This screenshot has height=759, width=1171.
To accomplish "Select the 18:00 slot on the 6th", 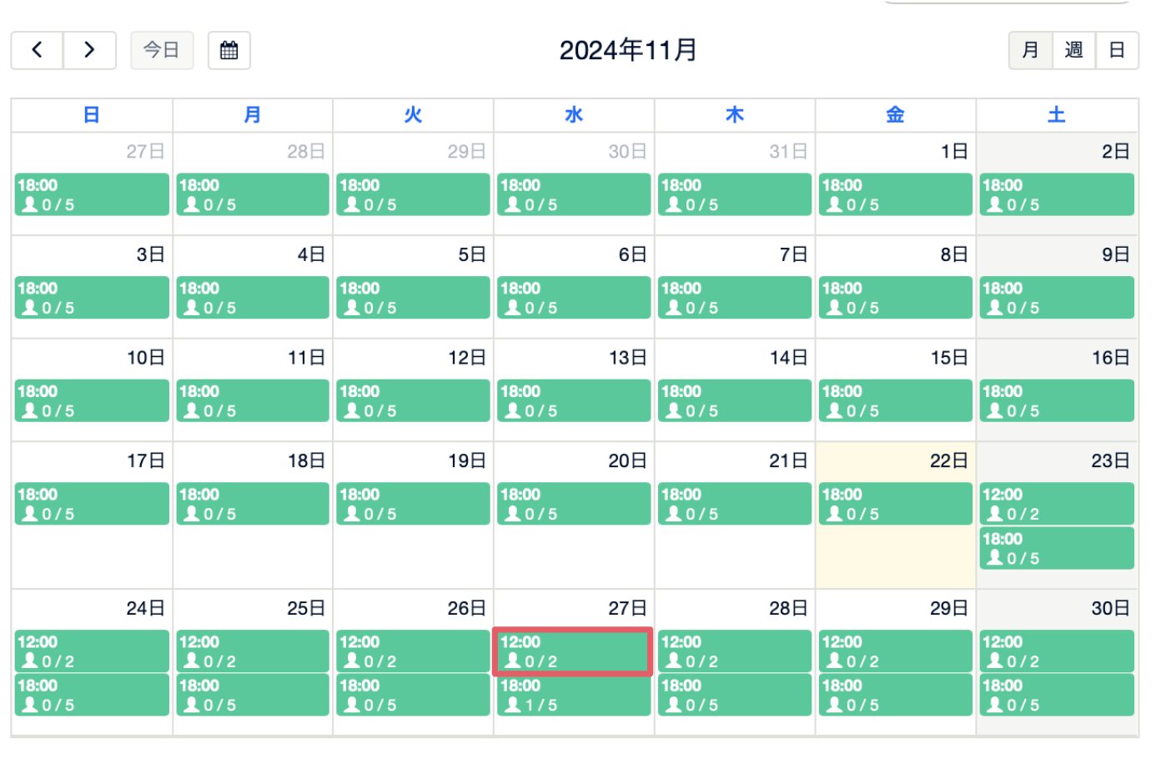I will (x=573, y=298).
